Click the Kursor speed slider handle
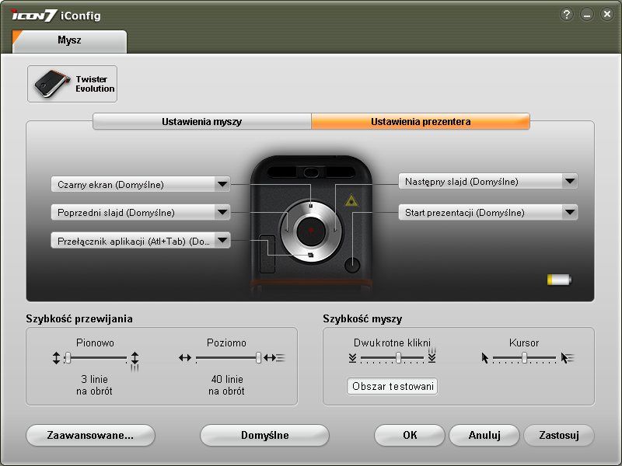 524,358
